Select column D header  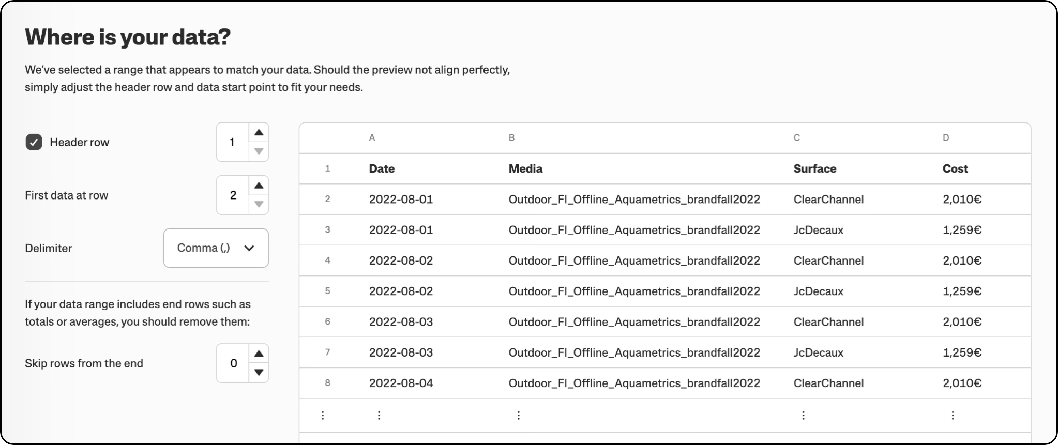pyautogui.click(x=945, y=138)
